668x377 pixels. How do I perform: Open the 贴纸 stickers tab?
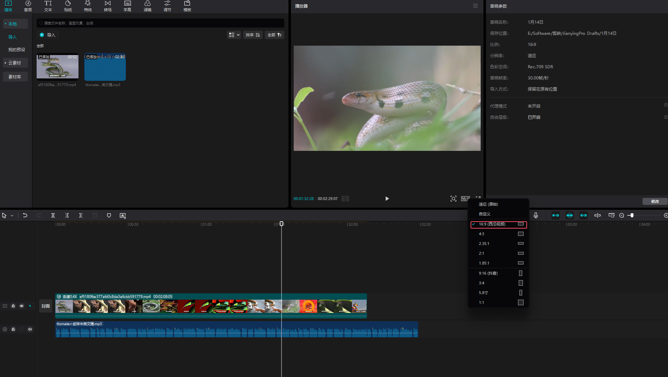[68, 6]
